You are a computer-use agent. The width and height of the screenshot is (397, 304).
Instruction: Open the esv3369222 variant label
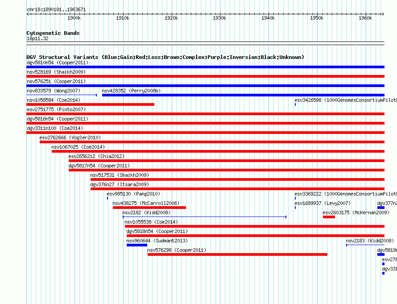(x=346, y=194)
